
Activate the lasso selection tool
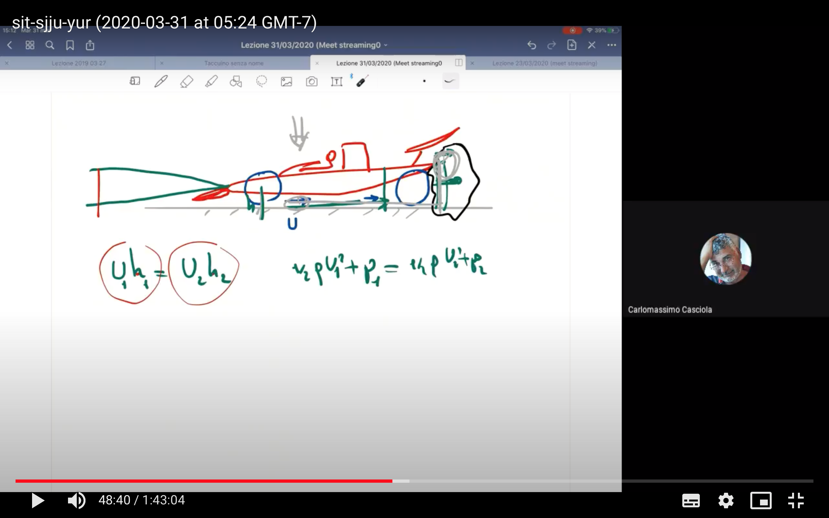coord(261,82)
